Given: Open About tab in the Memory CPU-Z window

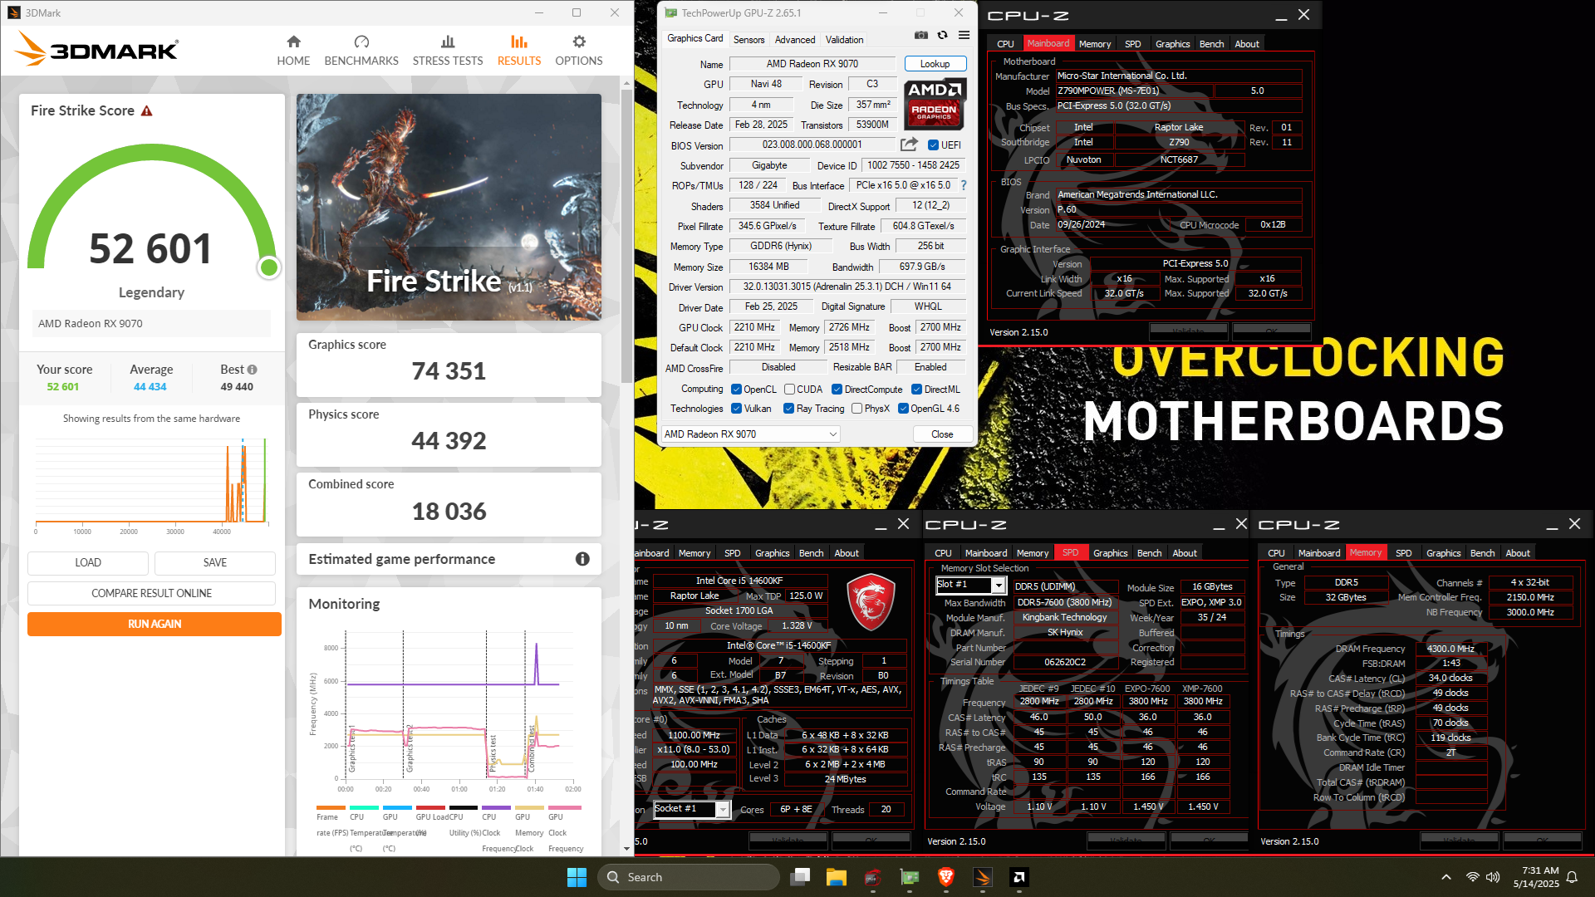Looking at the screenshot, I should [1517, 553].
